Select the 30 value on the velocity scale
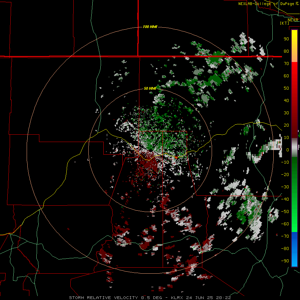 click(286, 113)
